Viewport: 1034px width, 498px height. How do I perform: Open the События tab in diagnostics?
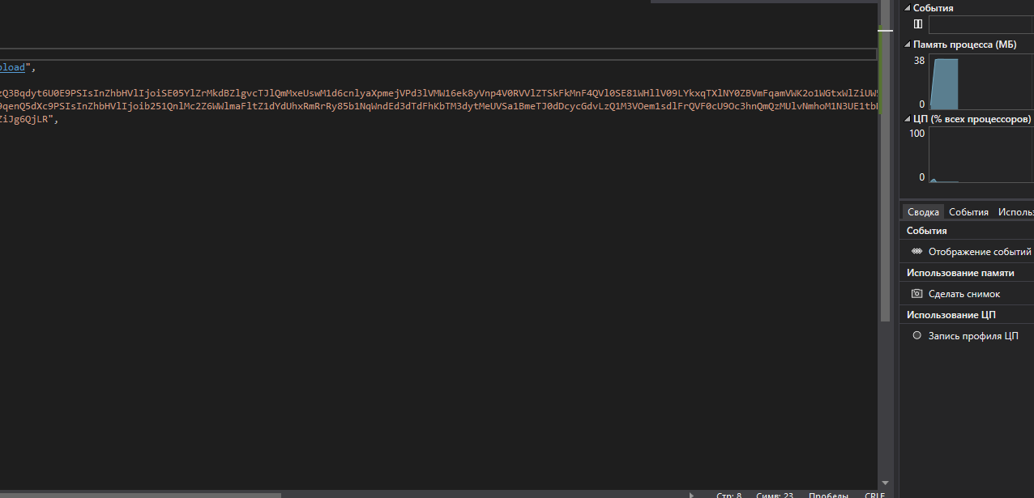click(968, 212)
